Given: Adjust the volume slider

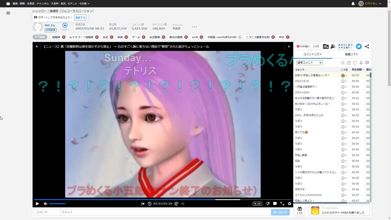Looking at the screenshot, I should (x=57, y=204).
